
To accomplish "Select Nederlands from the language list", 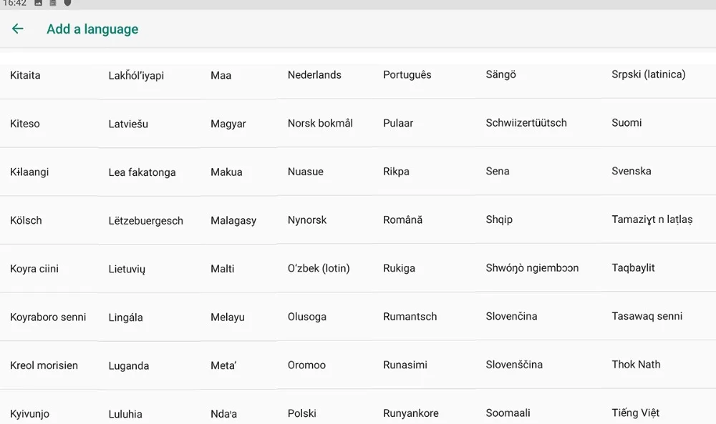I will pyautogui.click(x=314, y=75).
